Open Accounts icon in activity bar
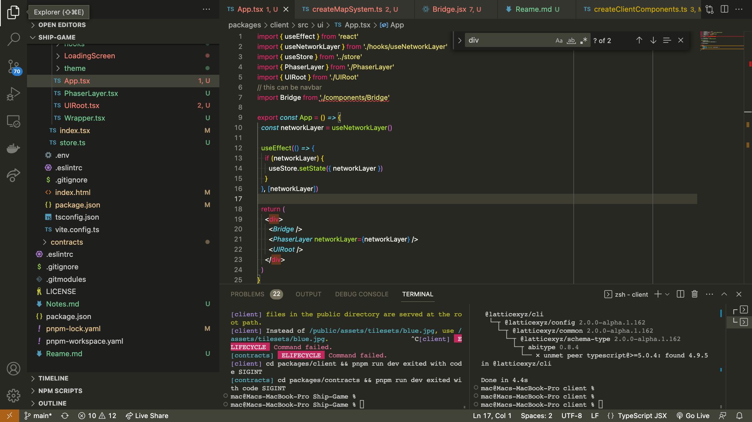Screen dimensions: 752x422 pyautogui.click(x=13, y=369)
